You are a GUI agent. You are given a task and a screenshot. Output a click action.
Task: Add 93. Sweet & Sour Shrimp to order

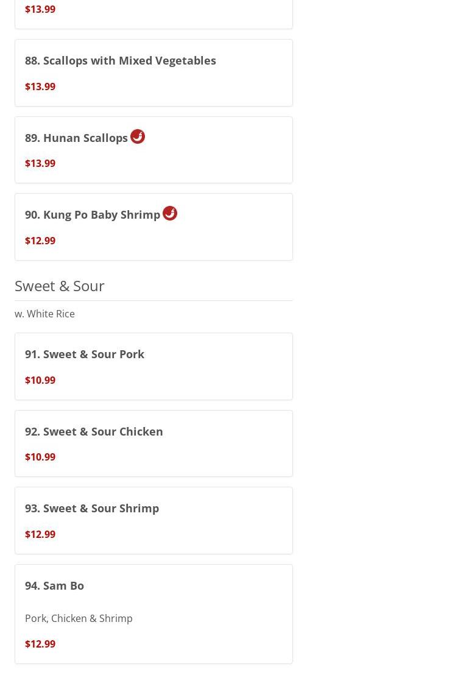point(92,509)
